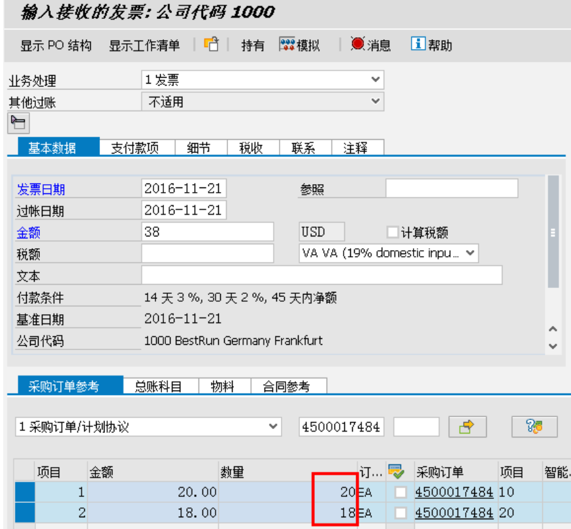Click 显示工作清单 button
This screenshot has height=529, width=571.
pyautogui.click(x=144, y=46)
